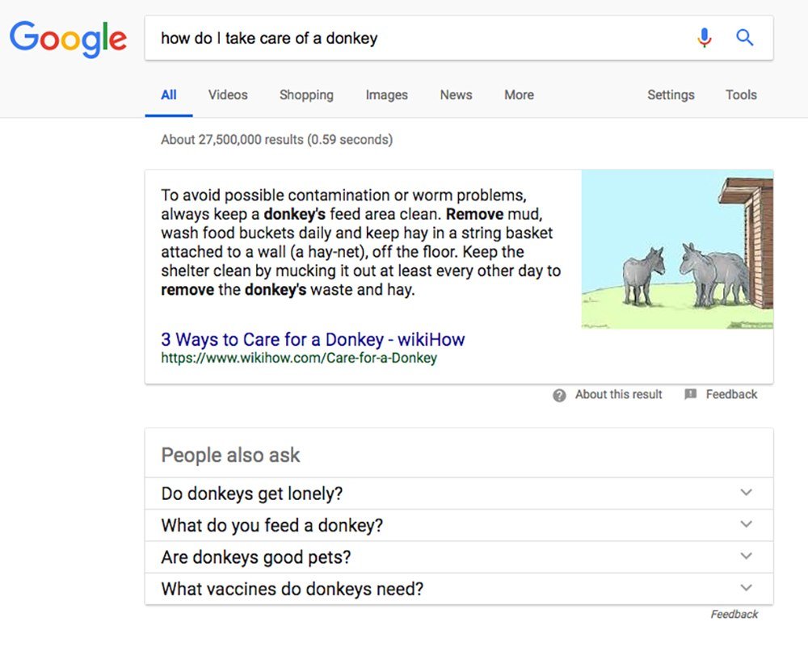Switch to the Videos tab
Screen dimensions: 808x647
228,95
